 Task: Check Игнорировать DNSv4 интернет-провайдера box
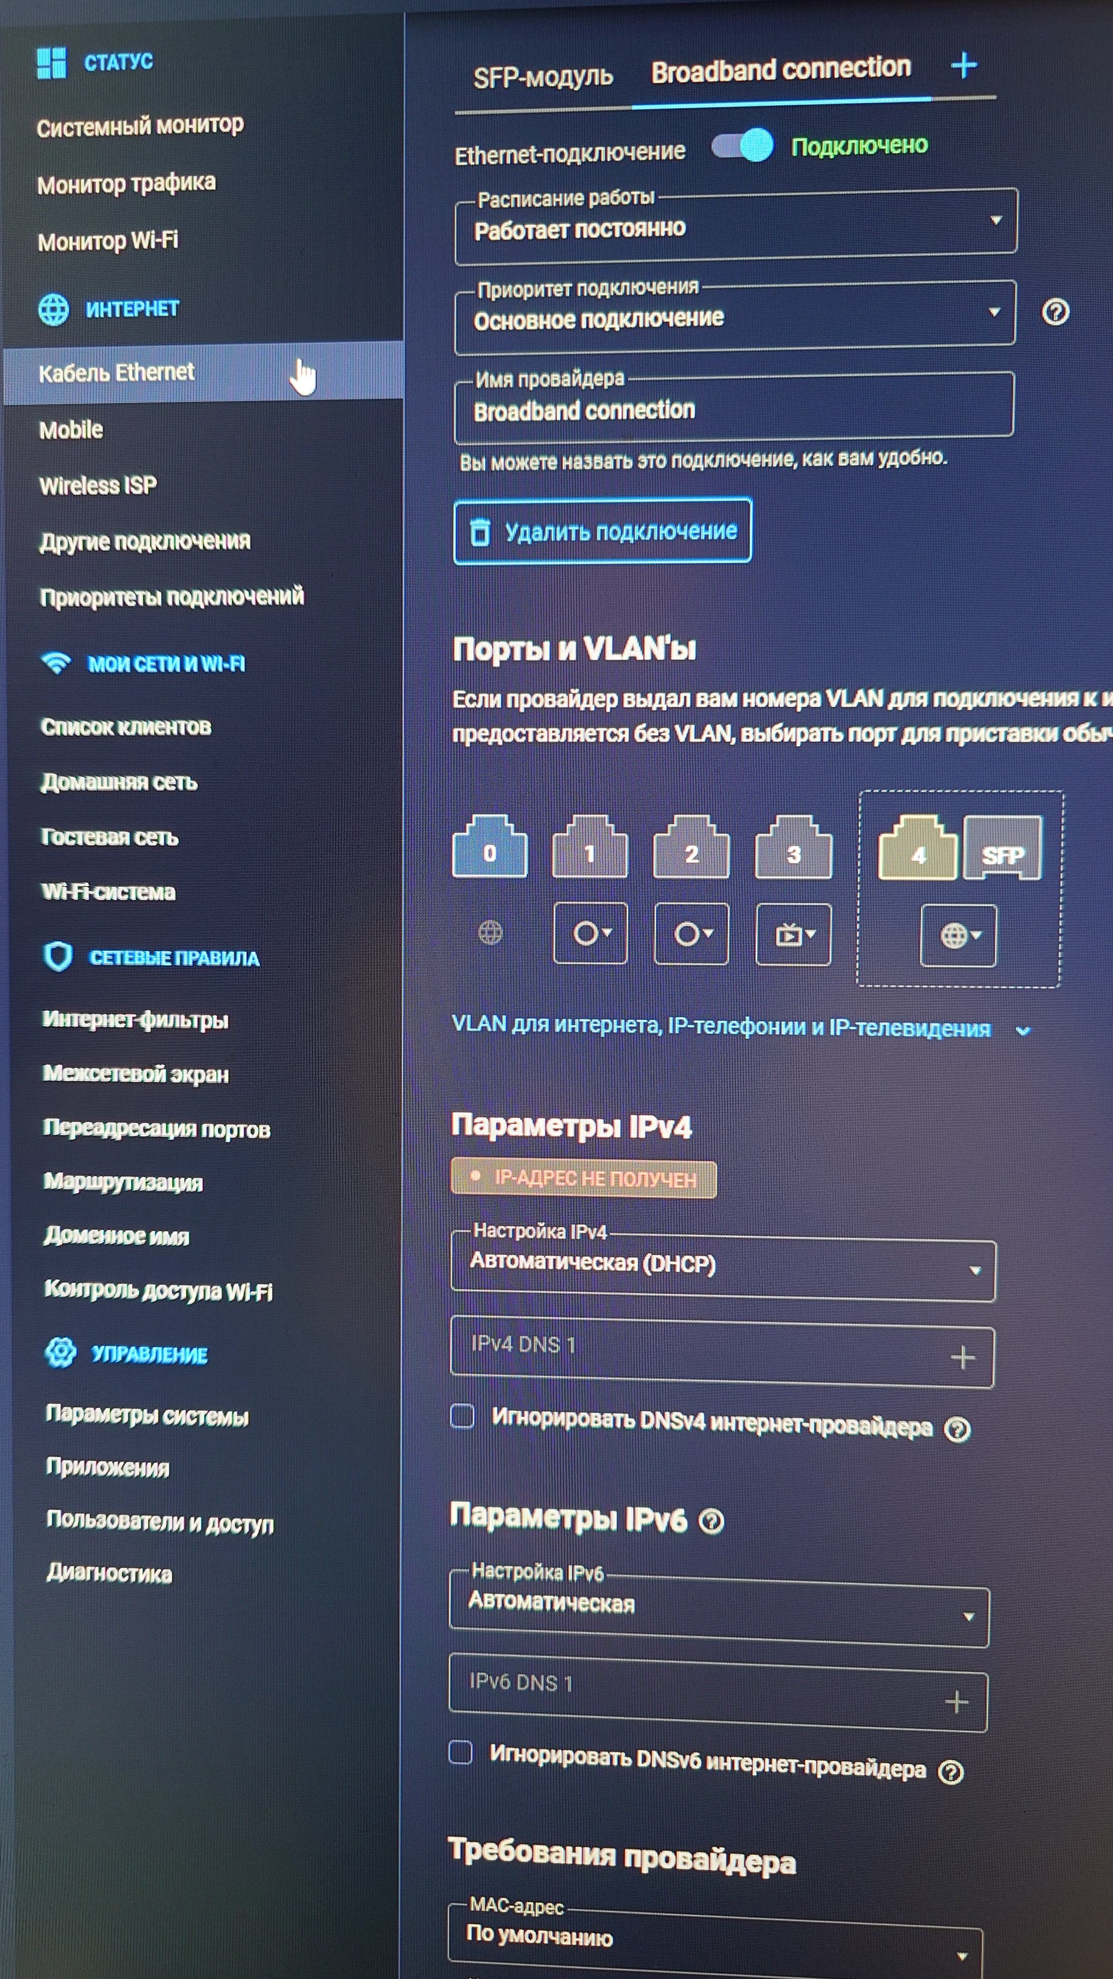[463, 1416]
